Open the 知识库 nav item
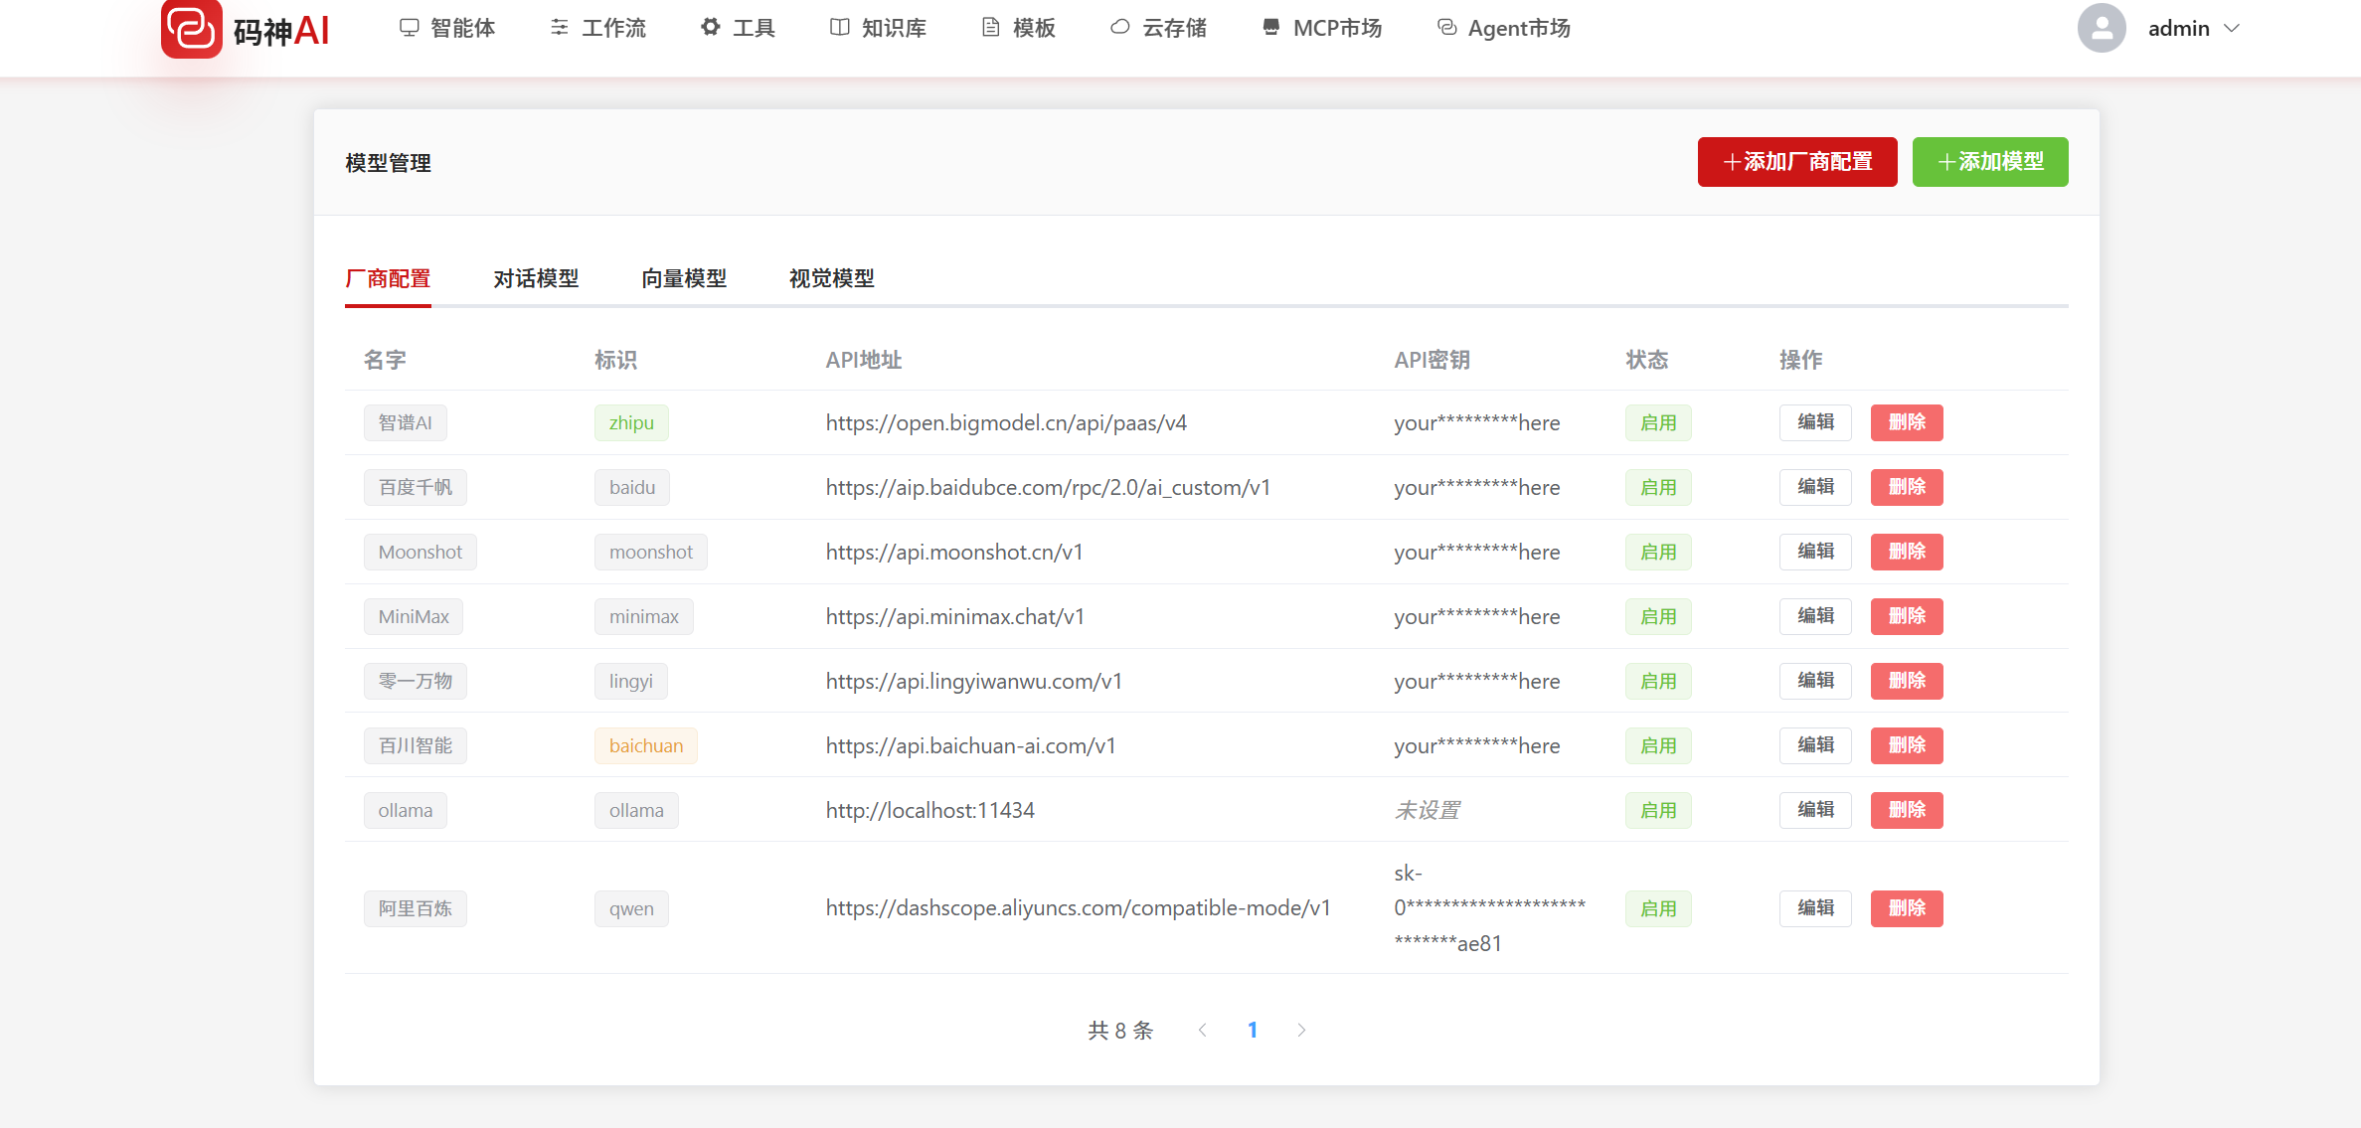This screenshot has height=1128, width=2361. pyautogui.click(x=878, y=28)
